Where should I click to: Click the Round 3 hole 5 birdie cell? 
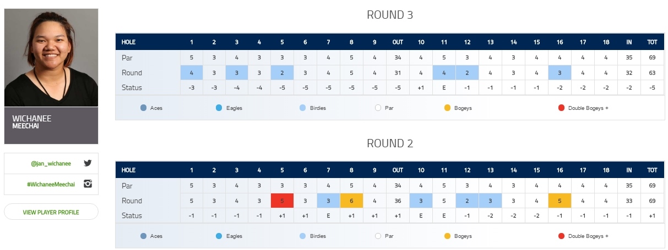[282, 73]
